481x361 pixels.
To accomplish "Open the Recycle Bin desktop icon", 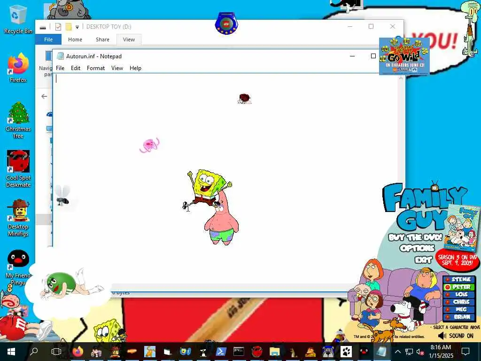I will pyautogui.click(x=18, y=19).
